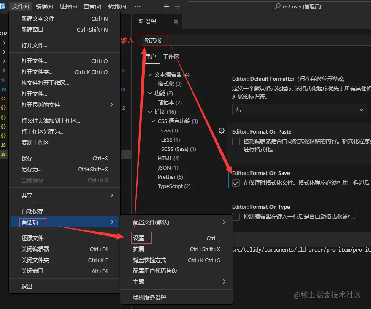Expand the 共享 submenu
The image size is (371, 309).
[64, 195]
